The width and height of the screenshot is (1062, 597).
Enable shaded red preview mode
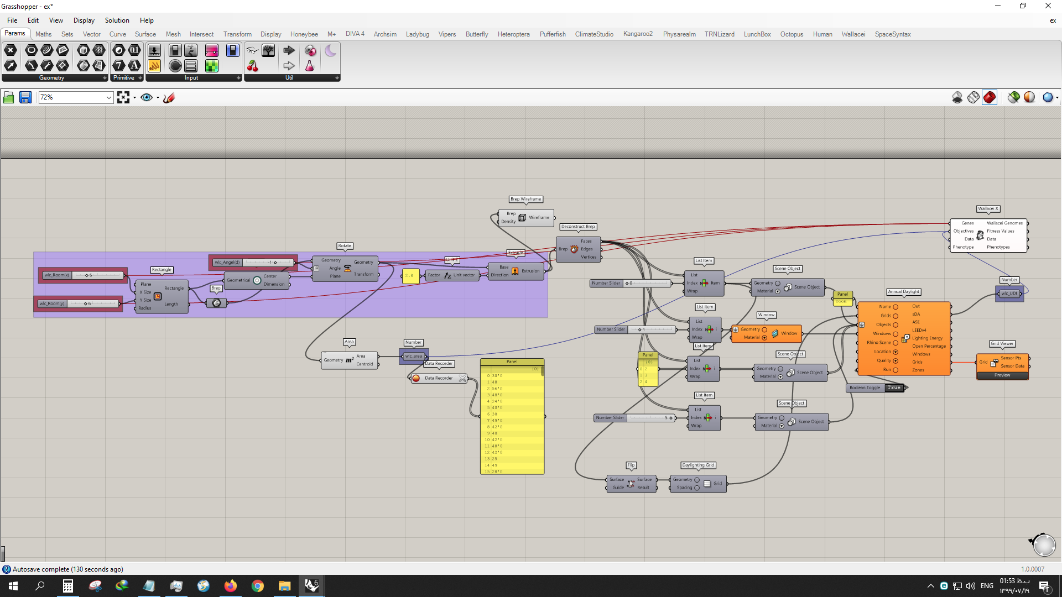click(990, 97)
